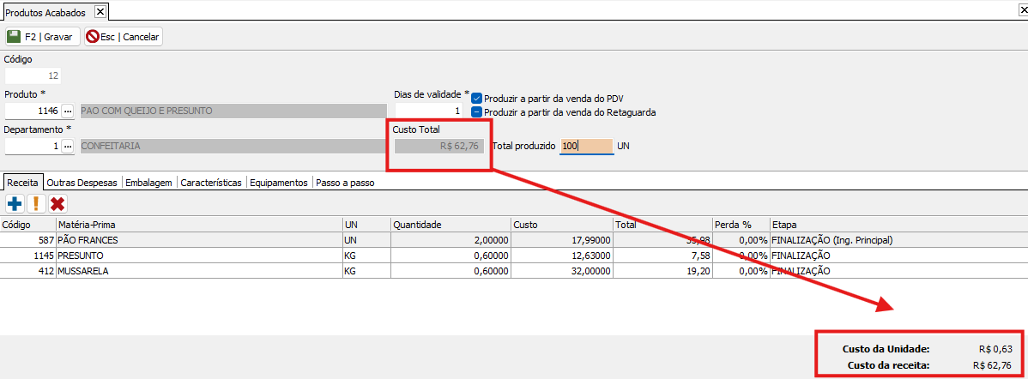Click the Total produzido input field
This screenshot has height=379, width=1028.
pyautogui.click(x=586, y=147)
